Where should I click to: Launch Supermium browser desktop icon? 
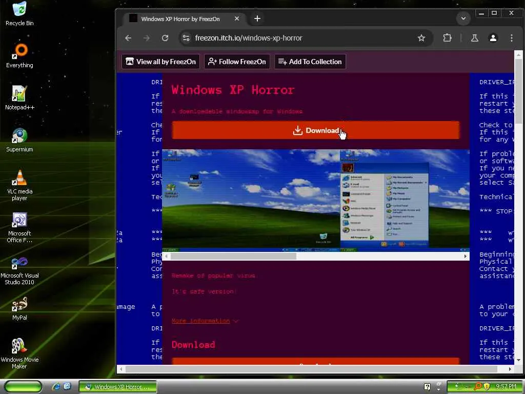(19, 140)
